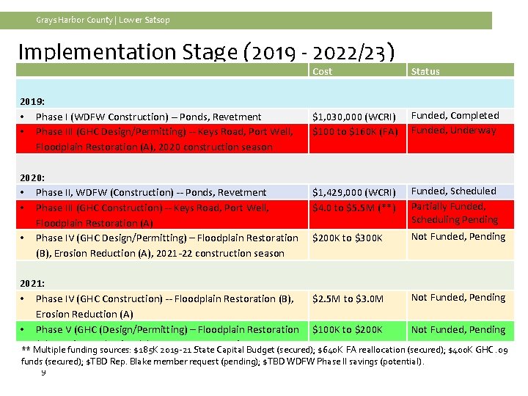Click the Implementation Stage slide title
This screenshot has height=396, width=528.
(x=206, y=52)
